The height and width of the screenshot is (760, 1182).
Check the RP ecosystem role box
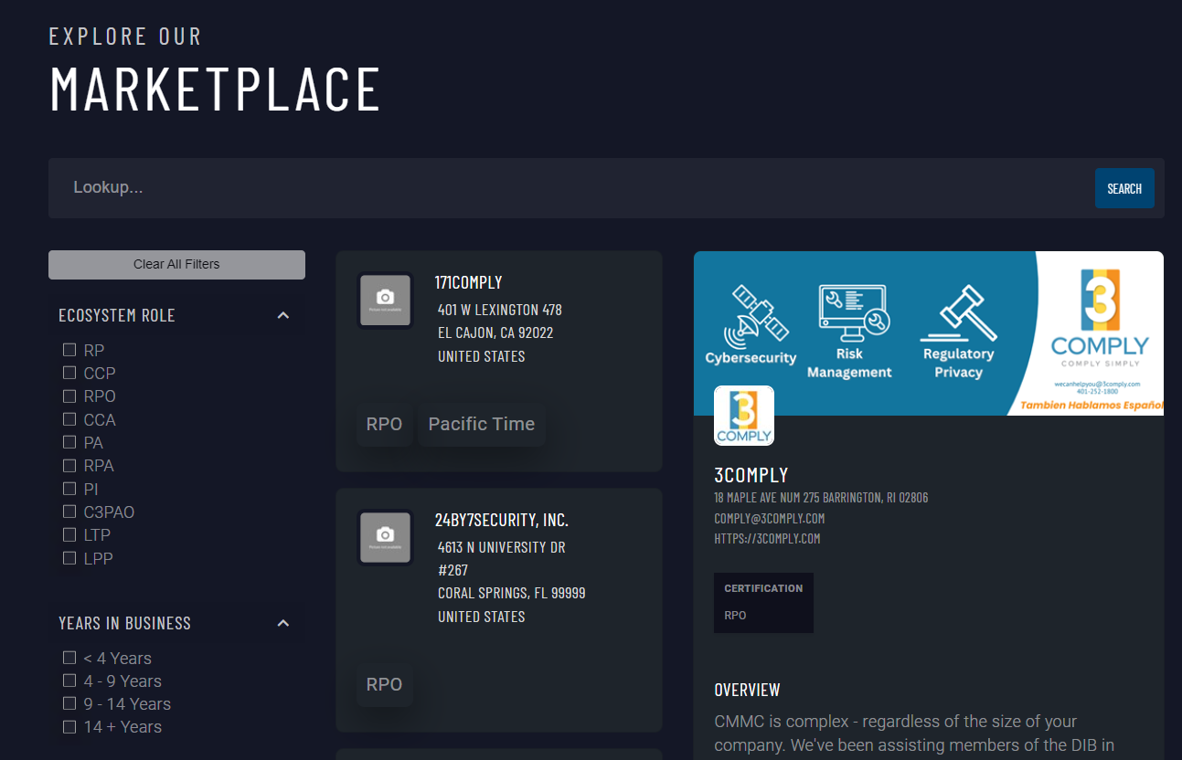[x=69, y=350]
